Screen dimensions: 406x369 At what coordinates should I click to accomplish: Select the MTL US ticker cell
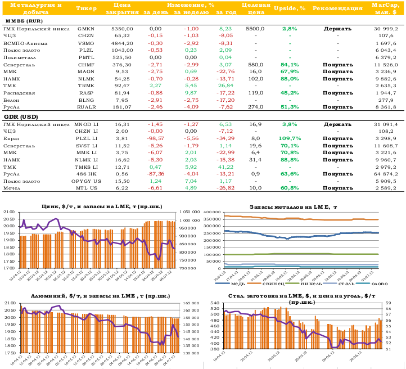[x=87, y=188]
